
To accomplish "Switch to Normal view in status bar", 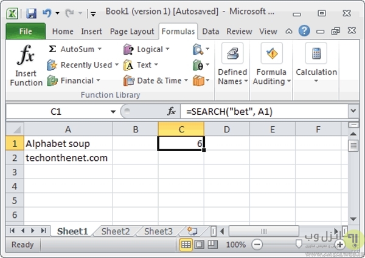I will click(187, 244).
